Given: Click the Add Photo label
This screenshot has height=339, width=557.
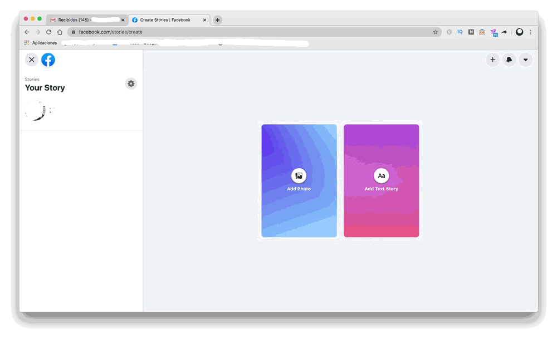Looking at the screenshot, I should (299, 189).
